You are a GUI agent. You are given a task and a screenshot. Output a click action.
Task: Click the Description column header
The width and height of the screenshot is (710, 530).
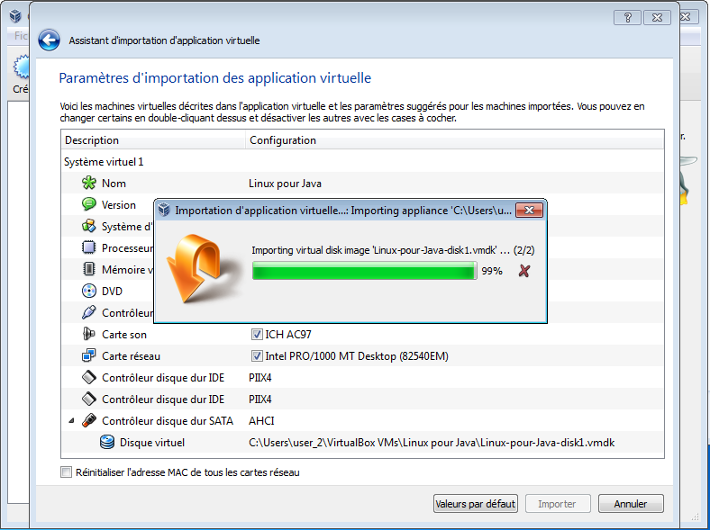point(153,140)
